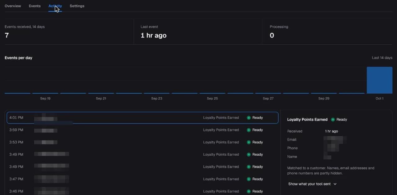This screenshot has height=195, width=397.
Task: Click the Ready dot in the details panel header
Action: (333, 119)
